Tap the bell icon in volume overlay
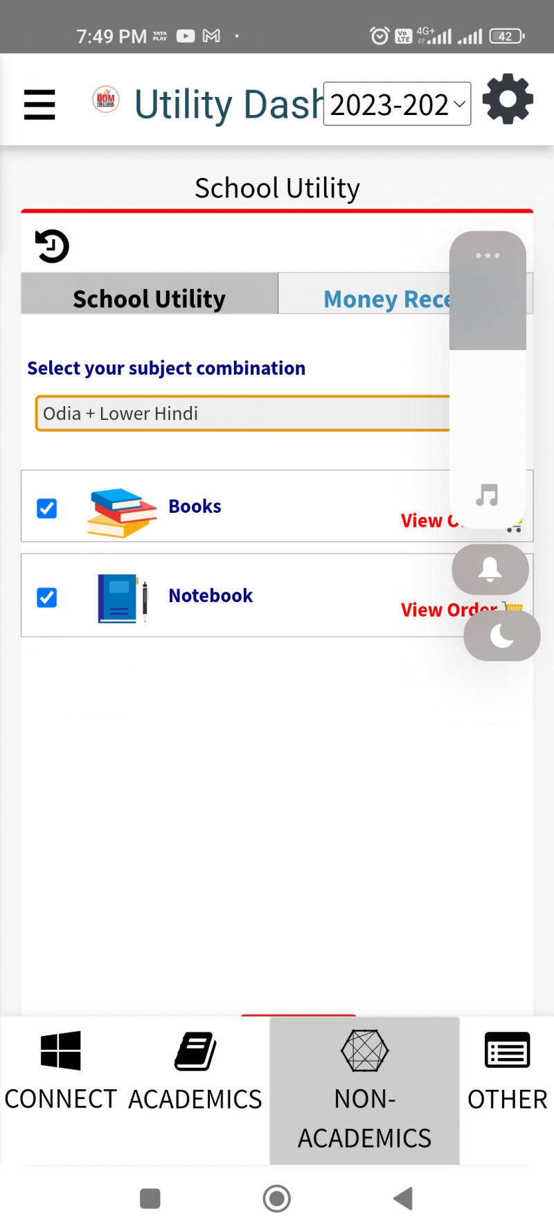This screenshot has width=554, height=1232. point(490,569)
